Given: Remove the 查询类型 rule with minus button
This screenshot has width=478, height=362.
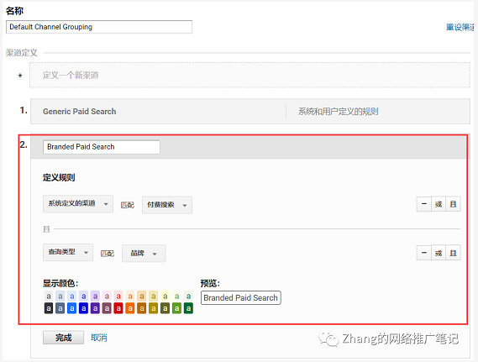Looking at the screenshot, I should click(x=424, y=253).
